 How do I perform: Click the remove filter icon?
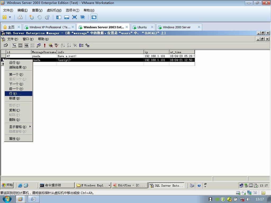(75, 45)
